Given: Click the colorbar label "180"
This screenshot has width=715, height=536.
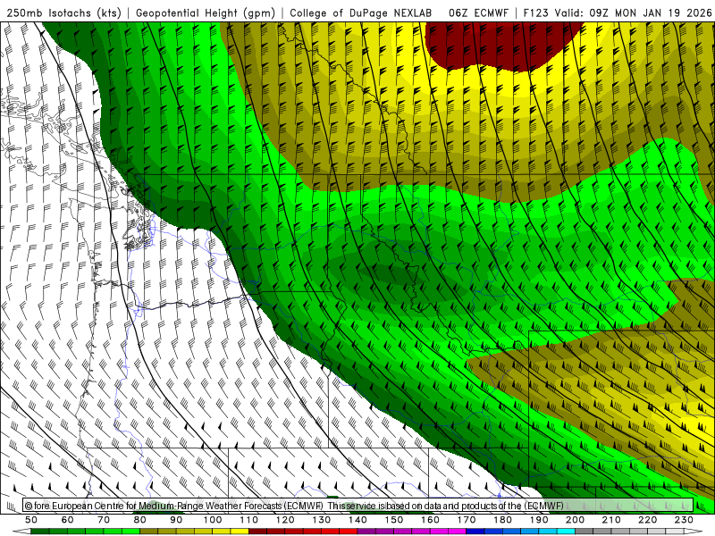Looking at the screenshot, I should (502, 520).
